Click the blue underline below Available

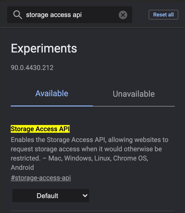(x=52, y=105)
